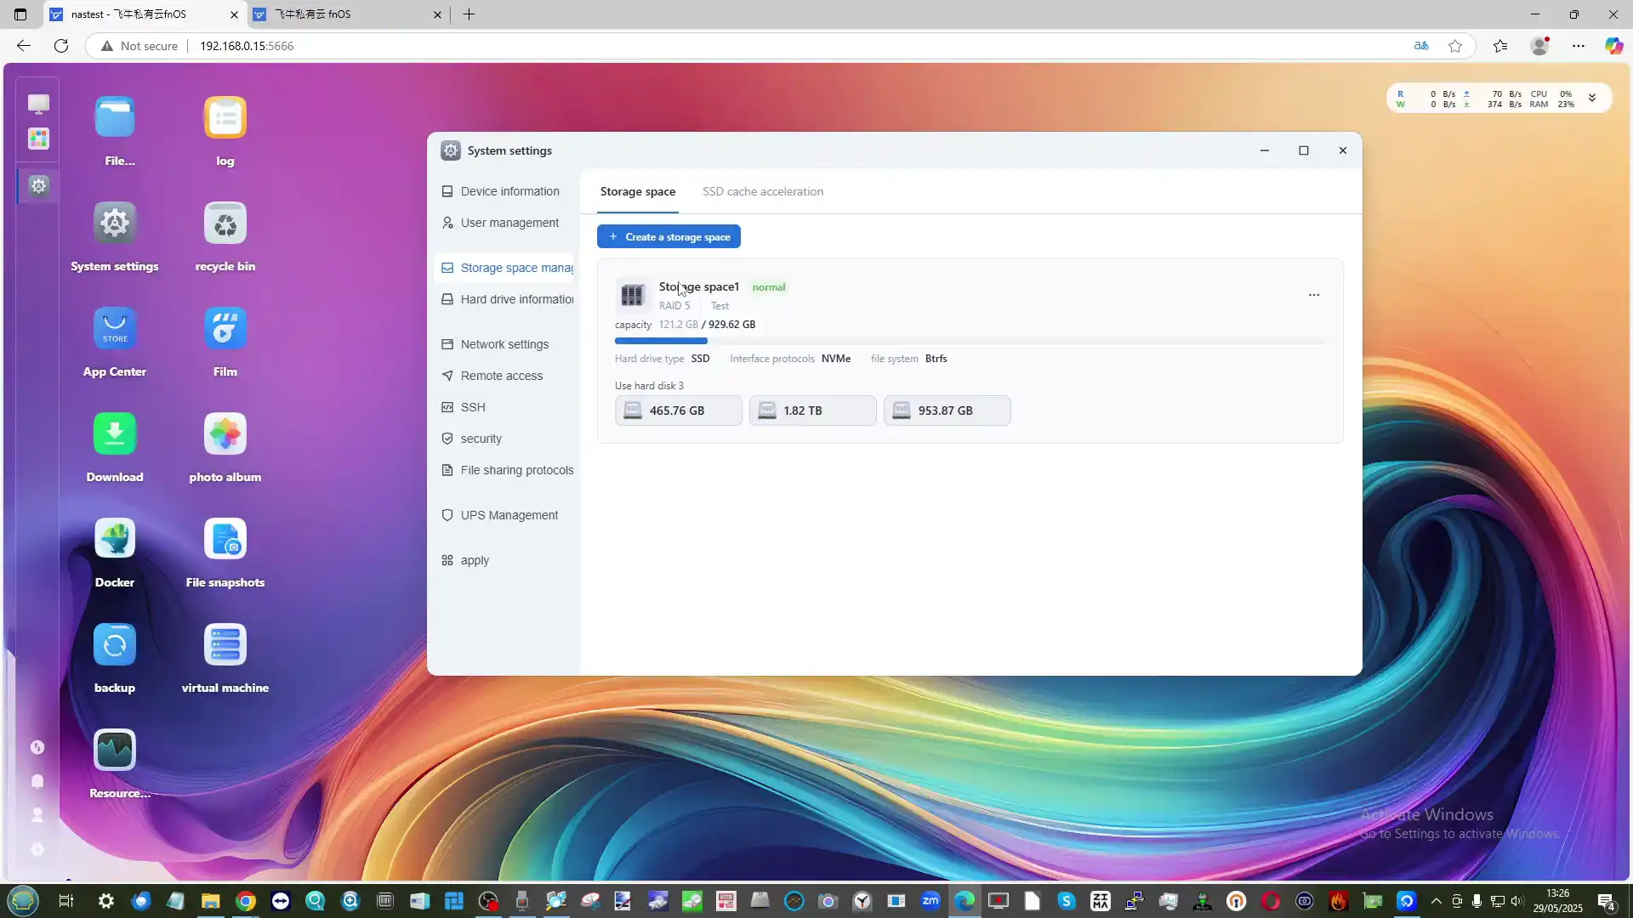Open the Film app icon
The width and height of the screenshot is (1633, 918).
coord(225,329)
